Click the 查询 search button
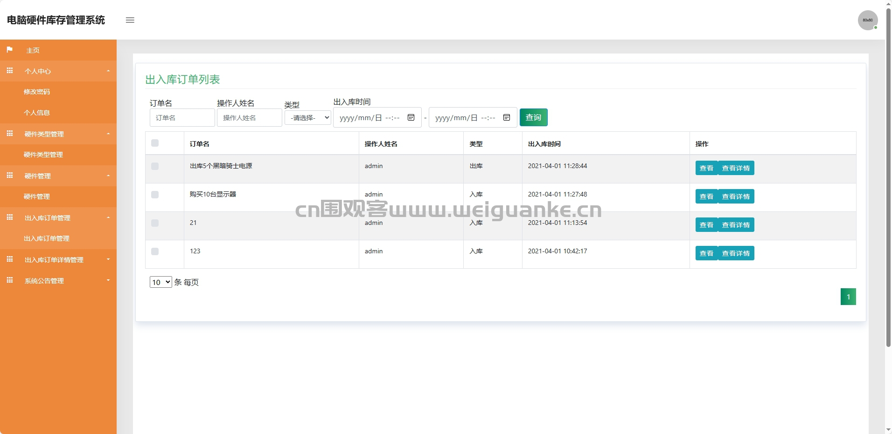Image resolution: width=892 pixels, height=434 pixels. [533, 117]
